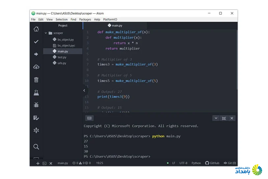
Task: Click the keyboard icon in terminal panel
Action: (x=89, y=118)
